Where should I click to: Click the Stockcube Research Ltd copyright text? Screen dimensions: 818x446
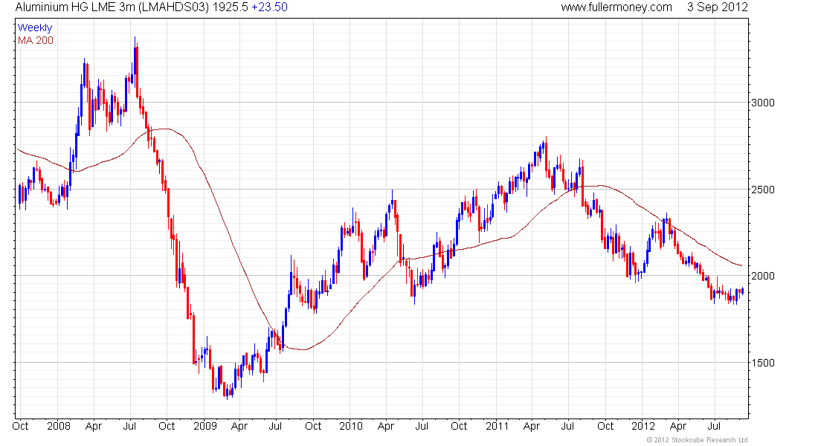point(697,440)
